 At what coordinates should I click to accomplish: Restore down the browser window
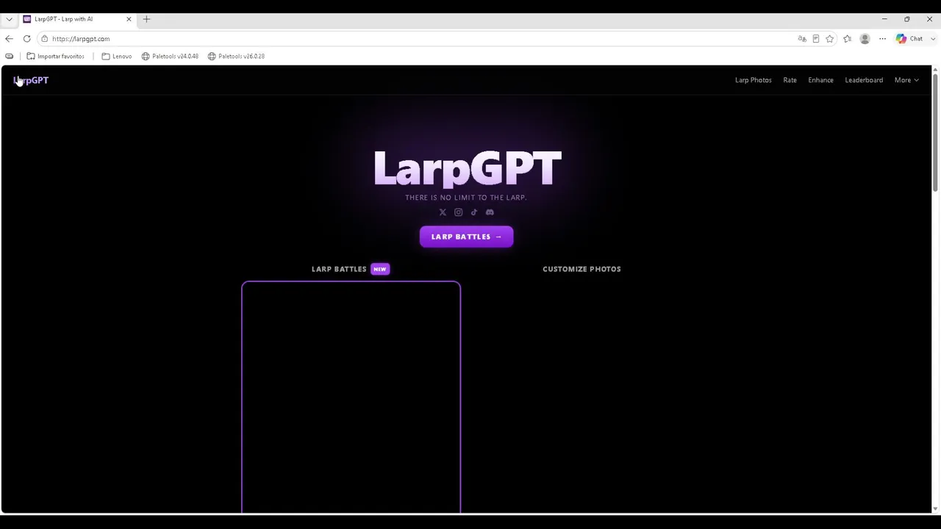point(907,19)
